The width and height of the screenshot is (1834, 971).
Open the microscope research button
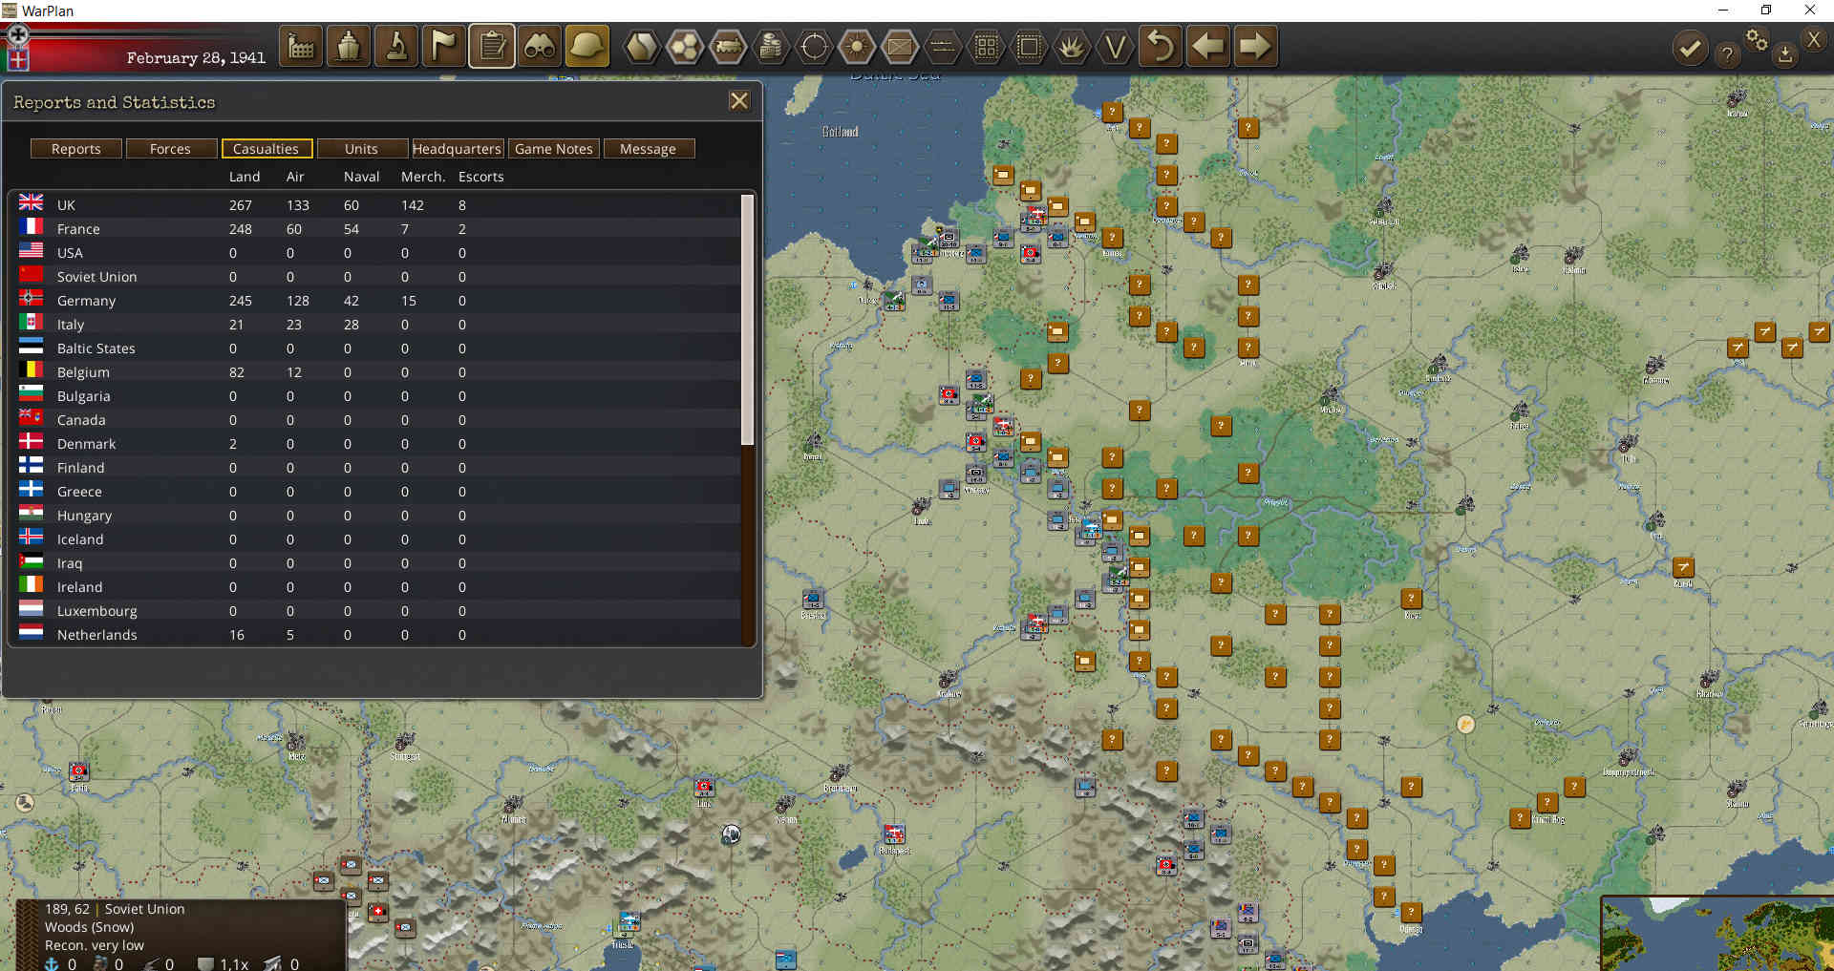coord(396,46)
